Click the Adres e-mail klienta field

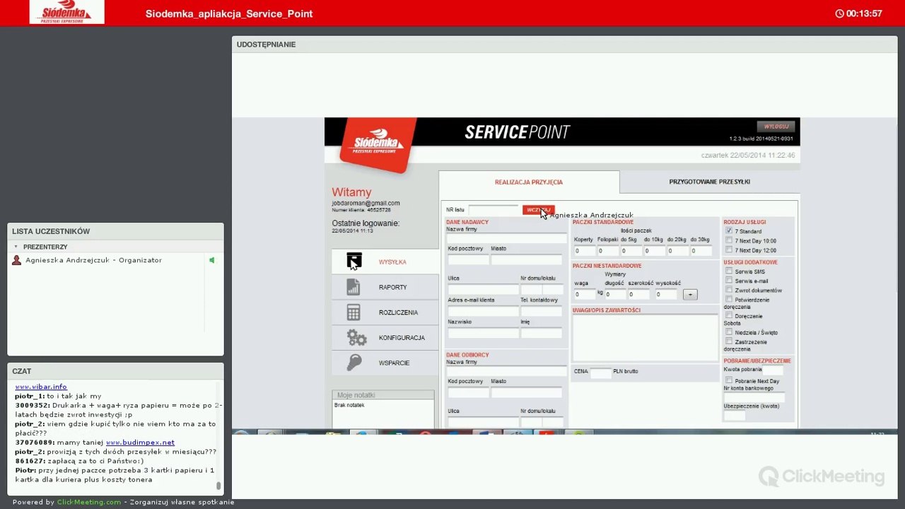tap(483, 311)
